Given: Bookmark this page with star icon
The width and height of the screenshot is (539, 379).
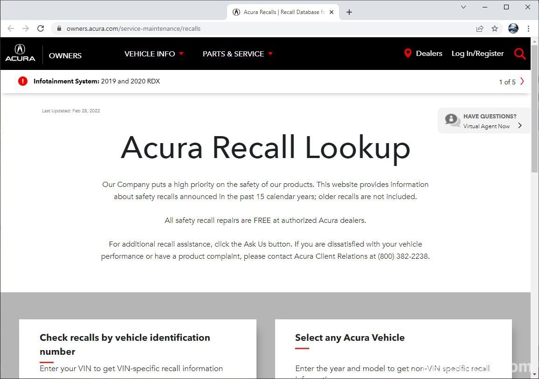Looking at the screenshot, I should (495, 28).
